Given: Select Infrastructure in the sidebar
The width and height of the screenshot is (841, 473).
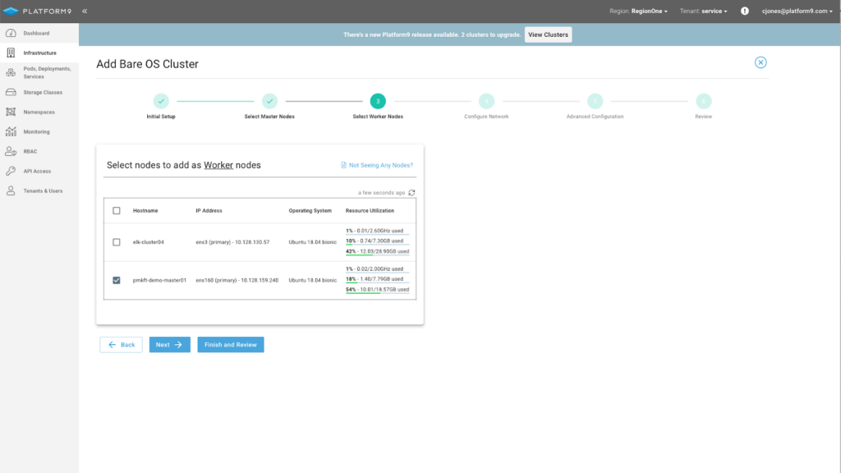Looking at the screenshot, I should (39, 53).
